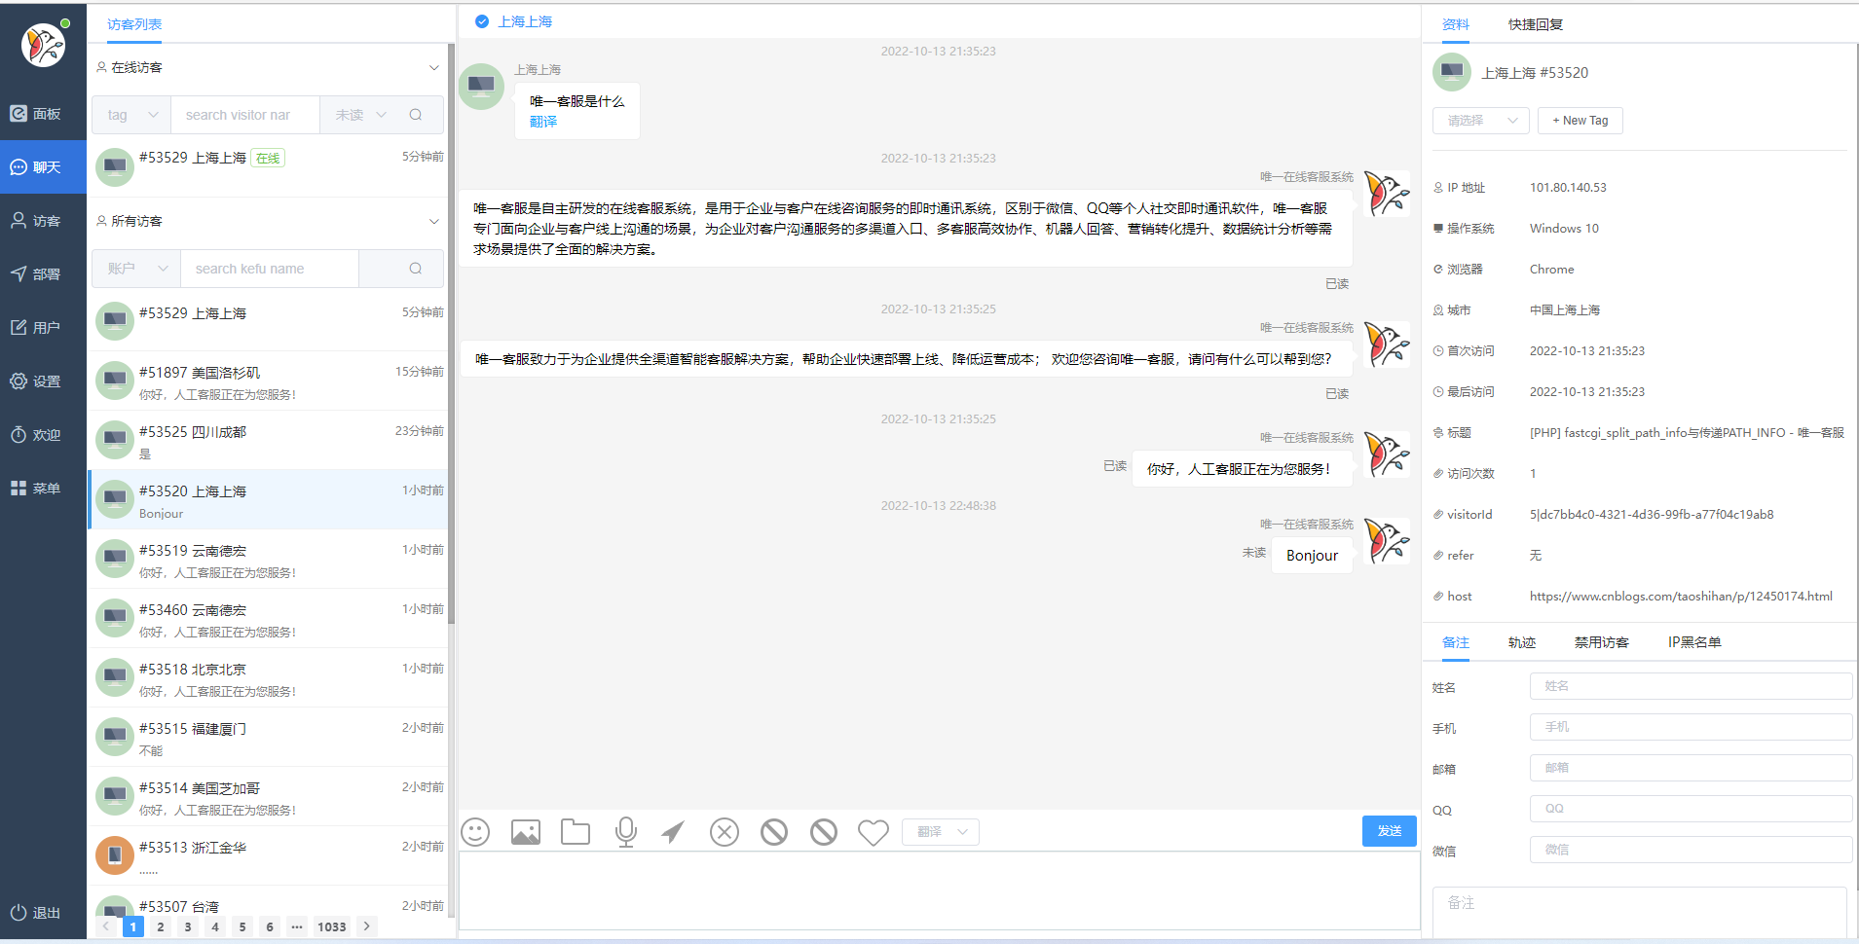
Task: Focus the search kefu name field
Action: click(x=270, y=269)
